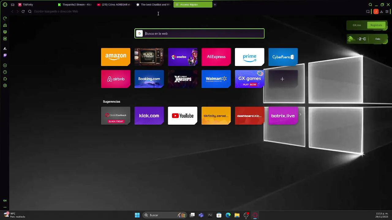Open Microsoft Store from taskbar

(x=219, y=215)
